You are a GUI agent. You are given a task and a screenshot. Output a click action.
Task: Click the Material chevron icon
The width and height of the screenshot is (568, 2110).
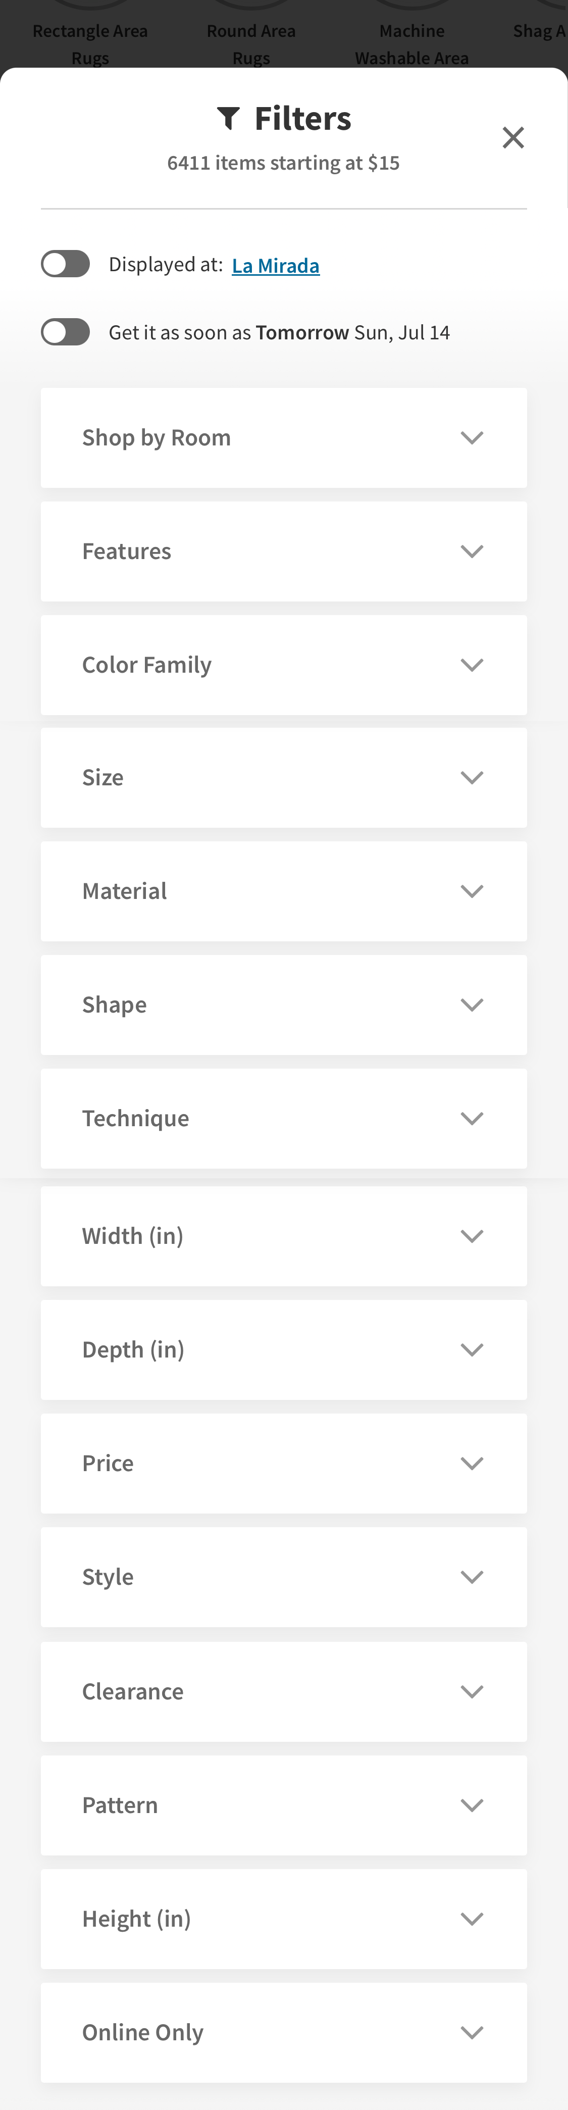472,891
